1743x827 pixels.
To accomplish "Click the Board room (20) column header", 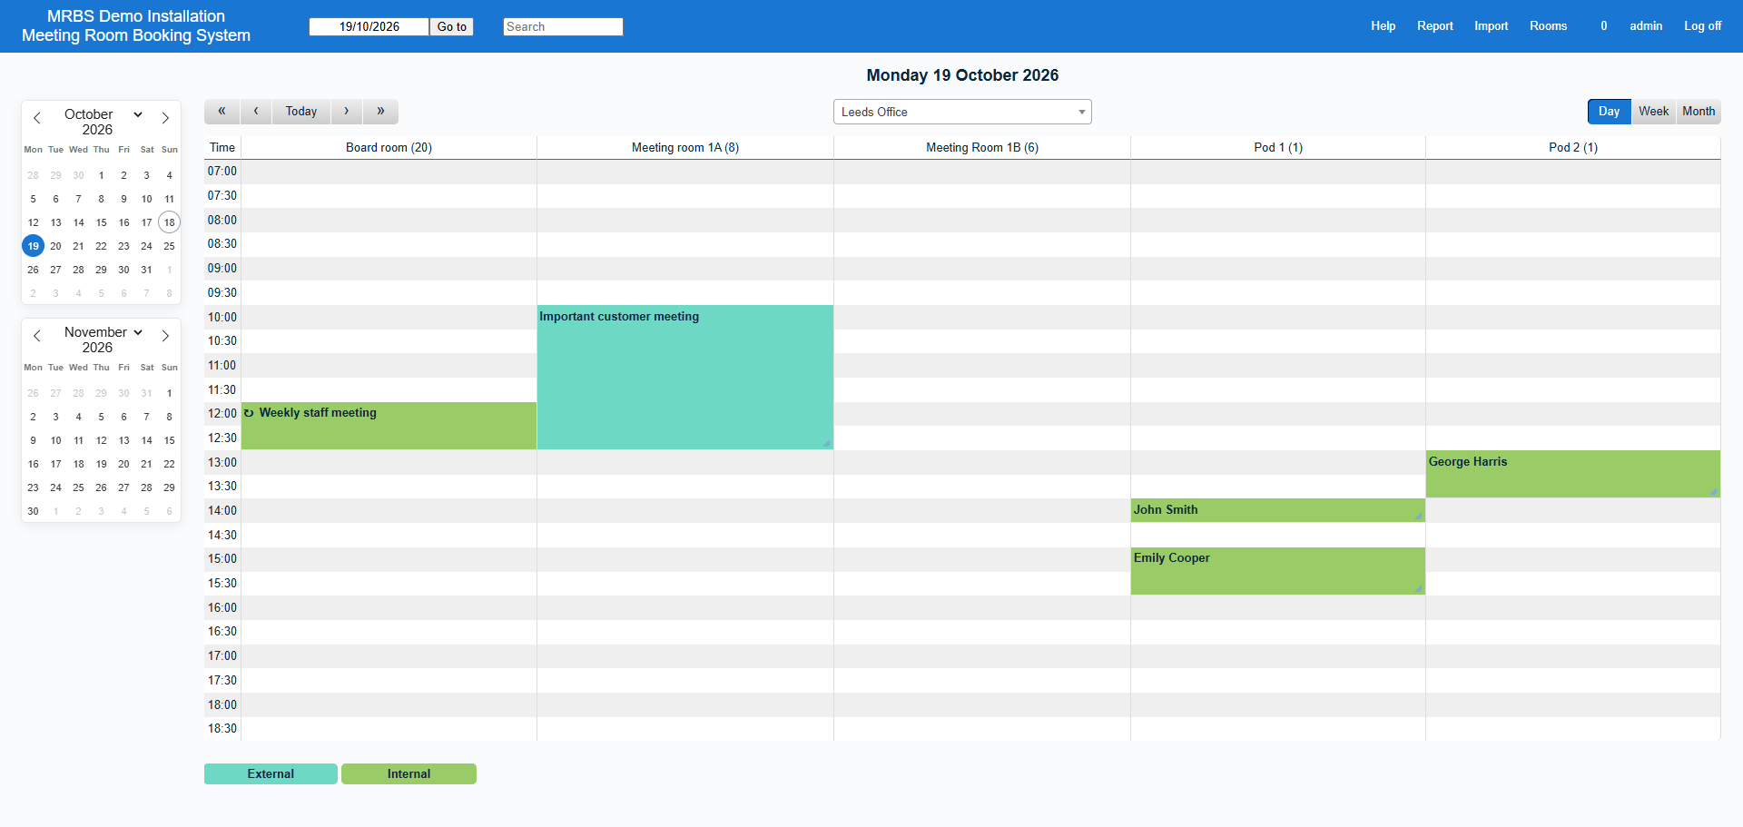I will pos(389,148).
